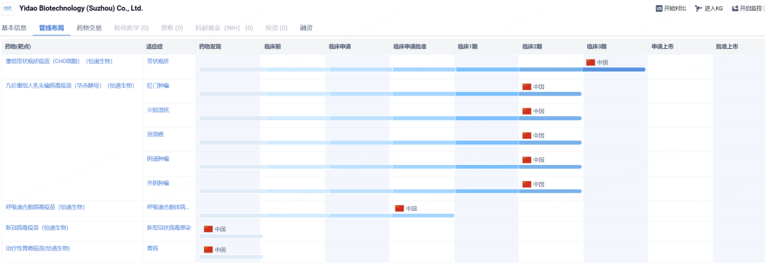Click 药物(靶点) column header
Screen dimensions: 765x264
pos(18,47)
